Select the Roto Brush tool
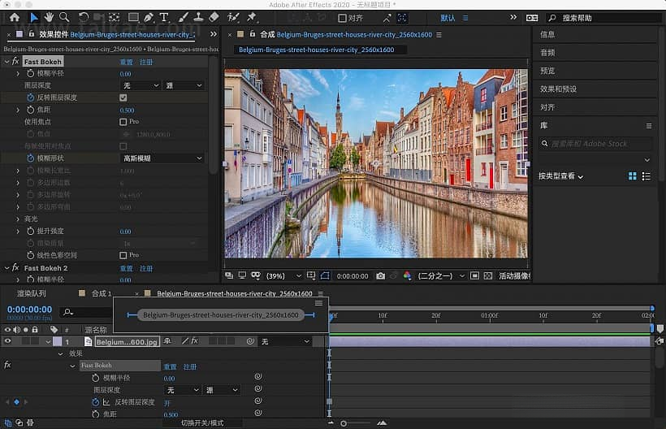 tap(233, 17)
